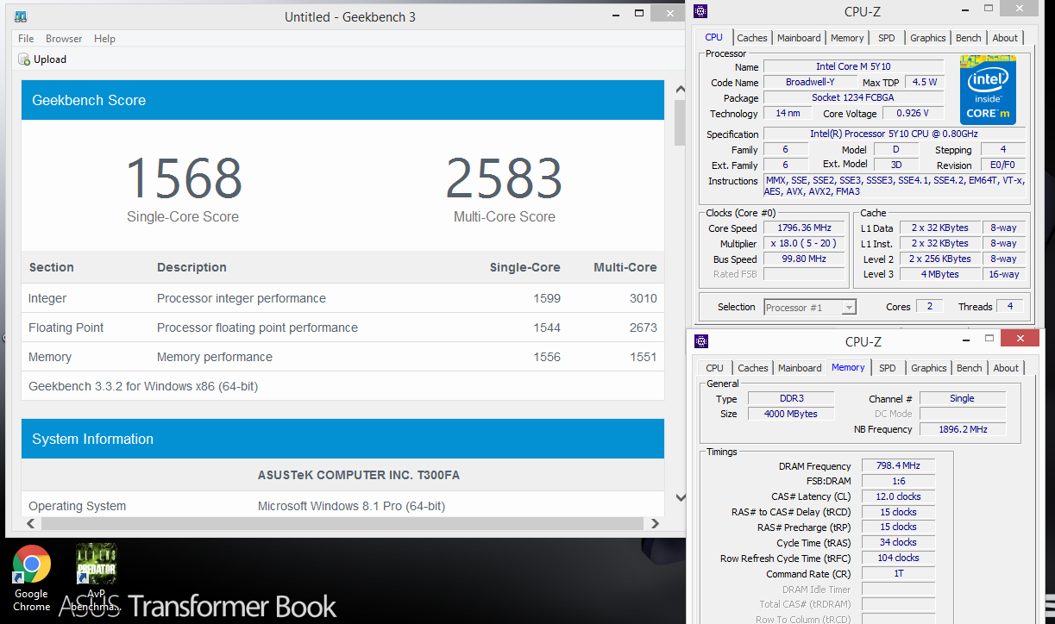This screenshot has width=1055, height=624.
Task: Click the horizontal scrollbar left arrow
Action: pyautogui.click(x=32, y=523)
